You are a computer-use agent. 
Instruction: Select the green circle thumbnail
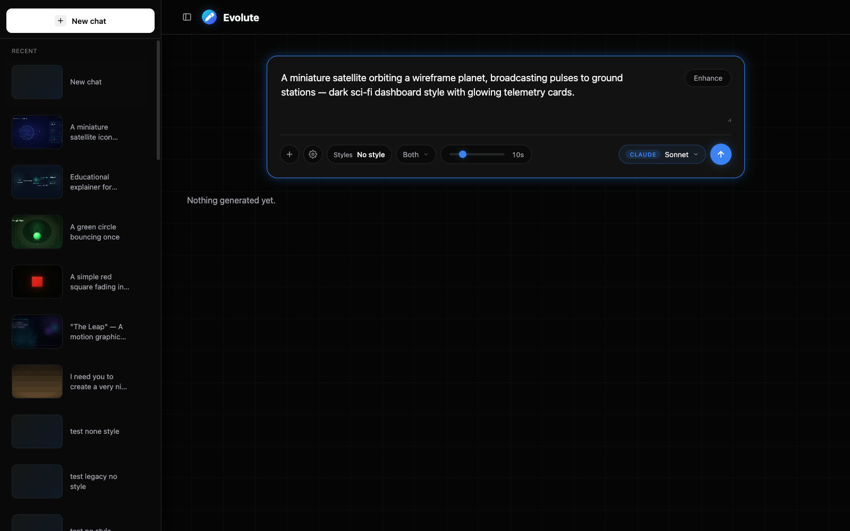coord(37,232)
